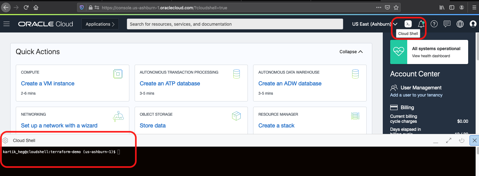Open the Cloud Shell terminal icon

click(x=408, y=24)
